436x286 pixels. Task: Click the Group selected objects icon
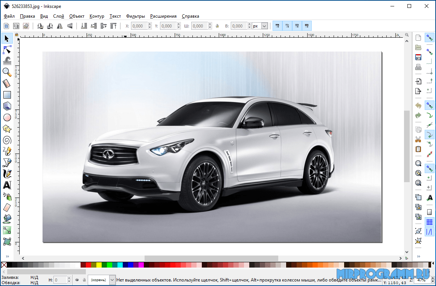pos(418,231)
